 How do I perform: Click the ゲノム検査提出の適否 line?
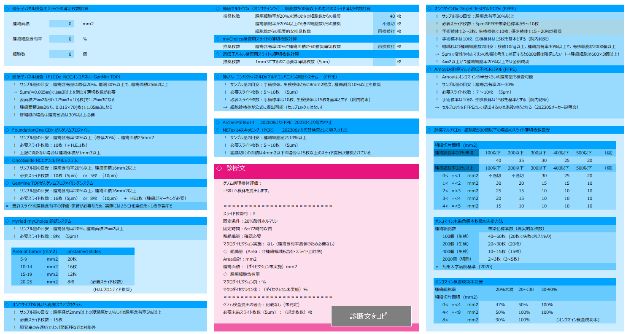click(x=261, y=304)
